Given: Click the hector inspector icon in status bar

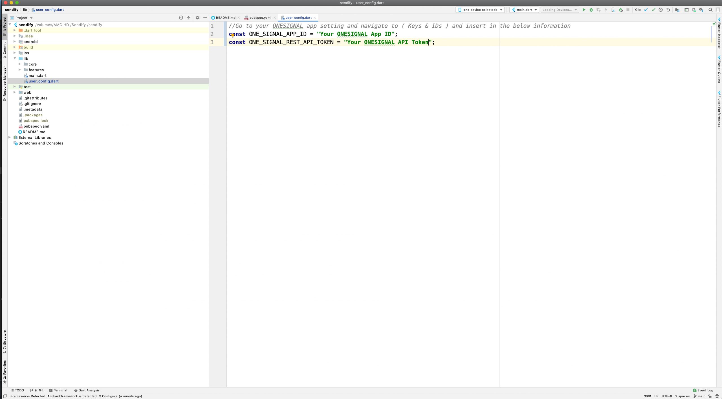Looking at the screenshot, I should (x=717, y=396).
